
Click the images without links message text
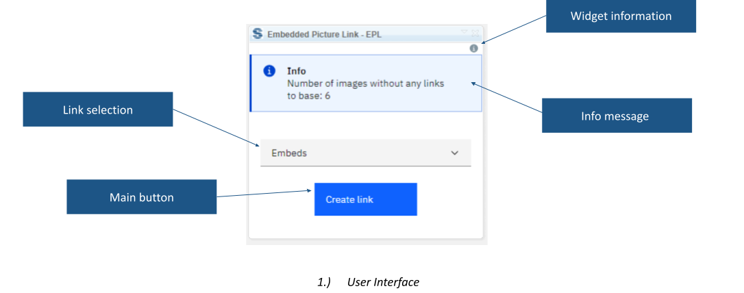(x=365, y=90)
